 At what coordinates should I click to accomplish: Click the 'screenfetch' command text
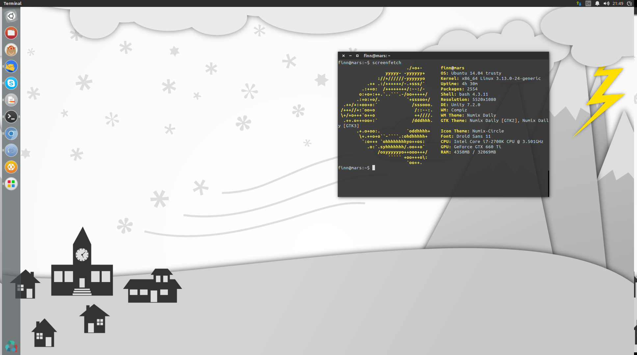(x=387, y=62)
